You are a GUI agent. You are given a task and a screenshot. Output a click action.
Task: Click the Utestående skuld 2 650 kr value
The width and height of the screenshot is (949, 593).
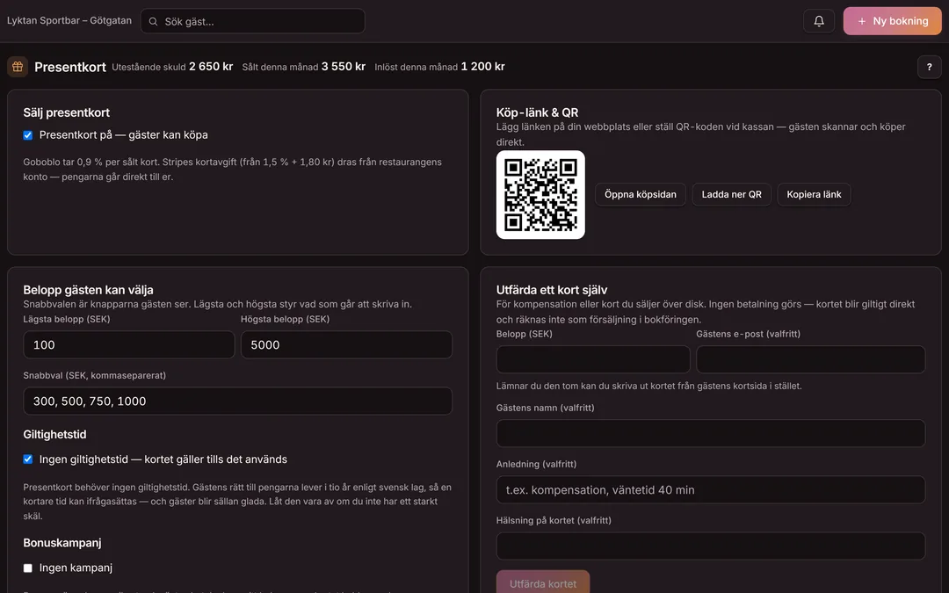click(211, 67)
